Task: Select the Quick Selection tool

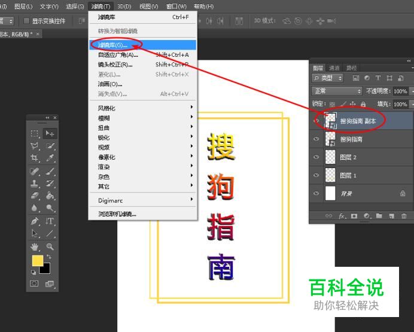Action: pyautogui.click(x=50, y=146)
